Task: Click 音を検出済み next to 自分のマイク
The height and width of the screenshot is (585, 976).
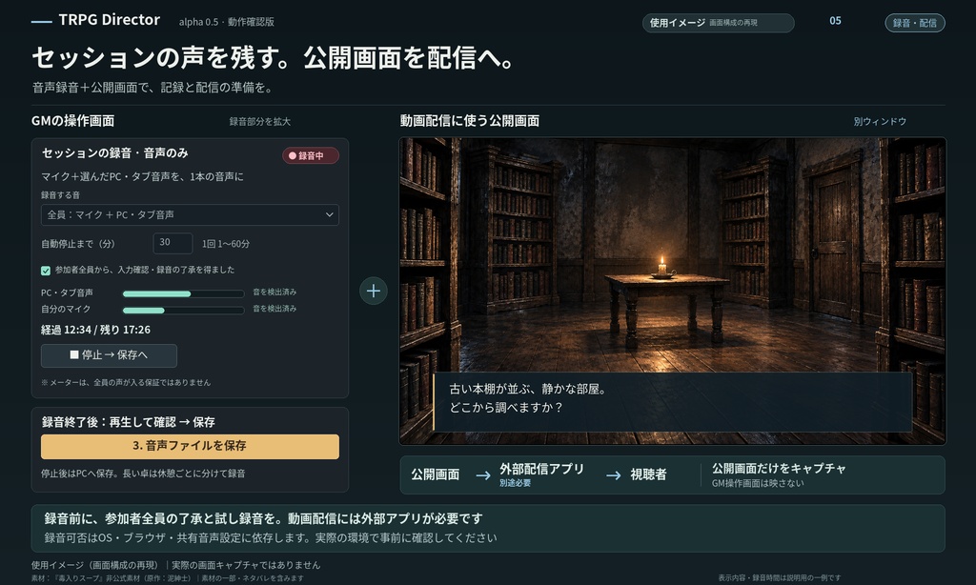Action: pyautogui.click(x=274, y=309)
